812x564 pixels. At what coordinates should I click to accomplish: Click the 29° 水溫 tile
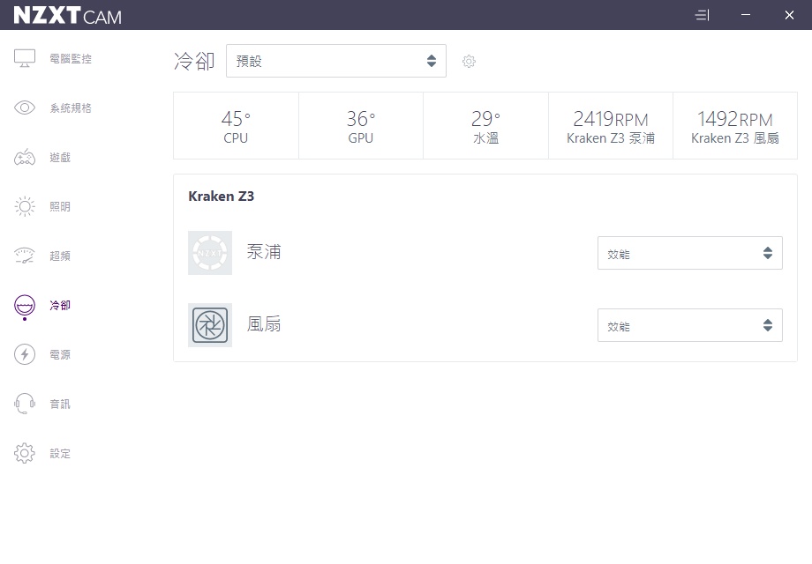[485, 126]
